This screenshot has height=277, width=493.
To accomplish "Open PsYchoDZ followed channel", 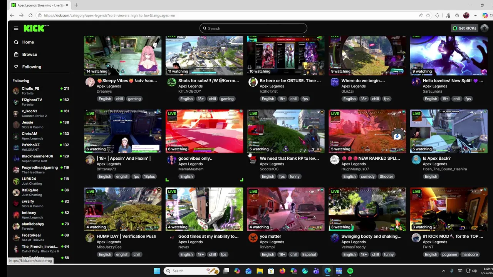I will tap(40, 147).
